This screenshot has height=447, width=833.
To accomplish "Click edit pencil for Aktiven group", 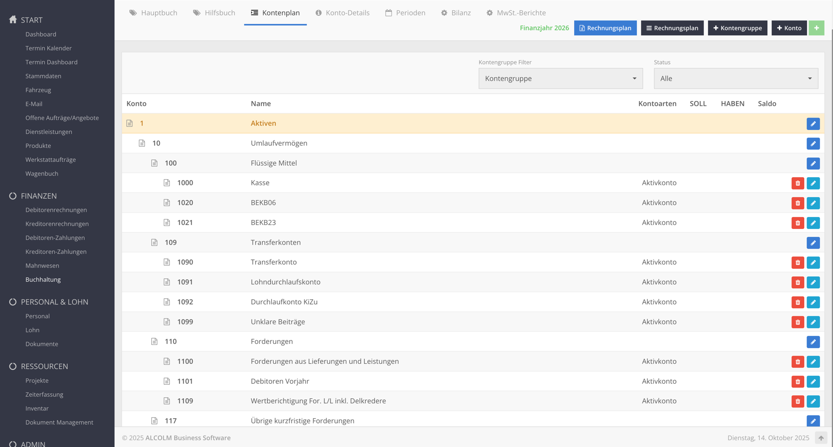I will point(813,123).
